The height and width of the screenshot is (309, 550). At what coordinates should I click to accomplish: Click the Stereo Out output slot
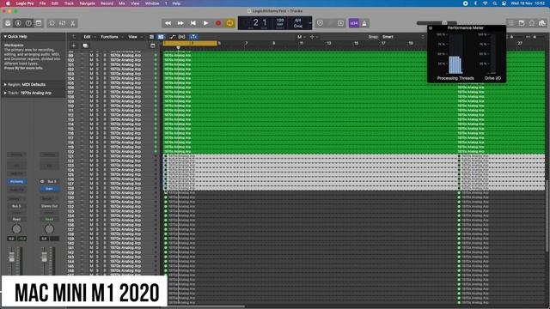tap(49, 206)
